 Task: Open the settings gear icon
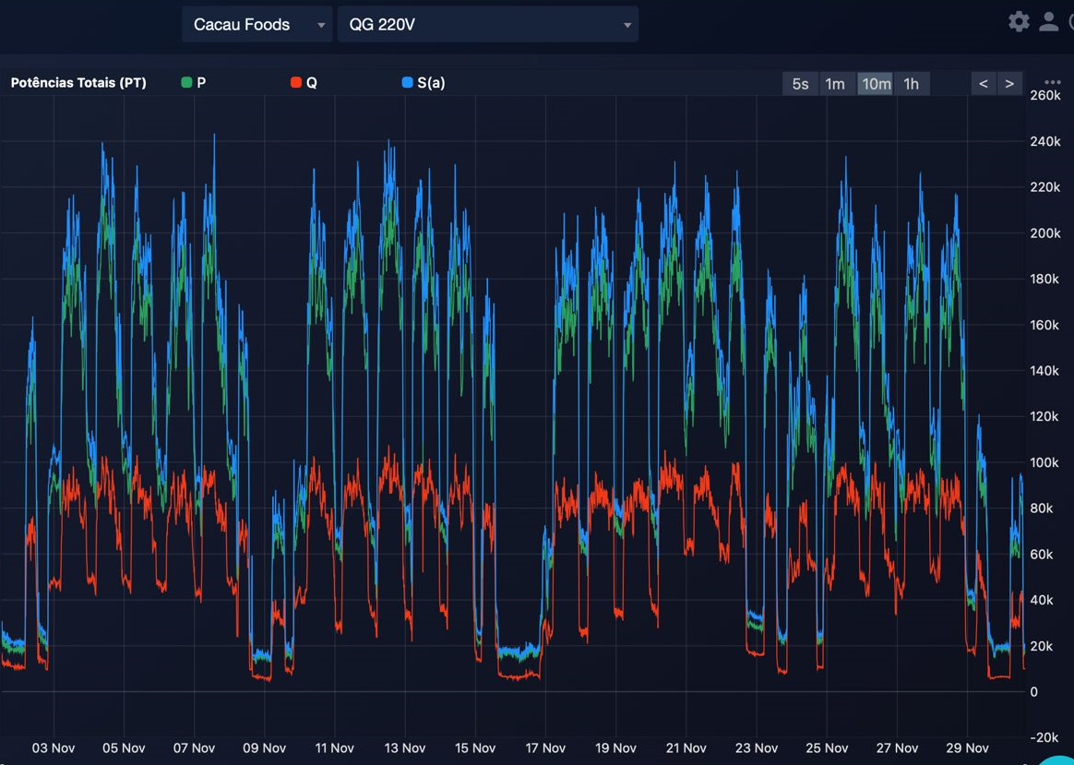(1019, 22)
